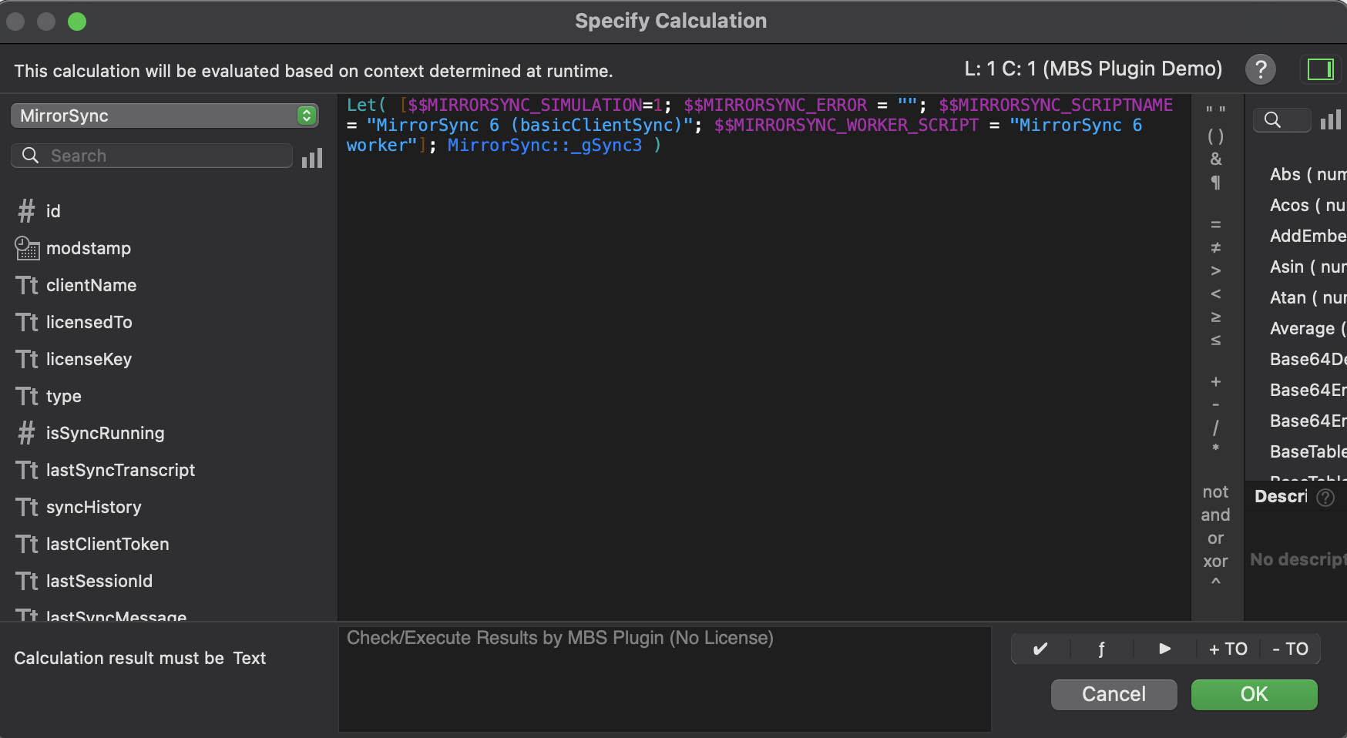Click the f format button
The image size is (1347, 738).
tap(1101, 649)
